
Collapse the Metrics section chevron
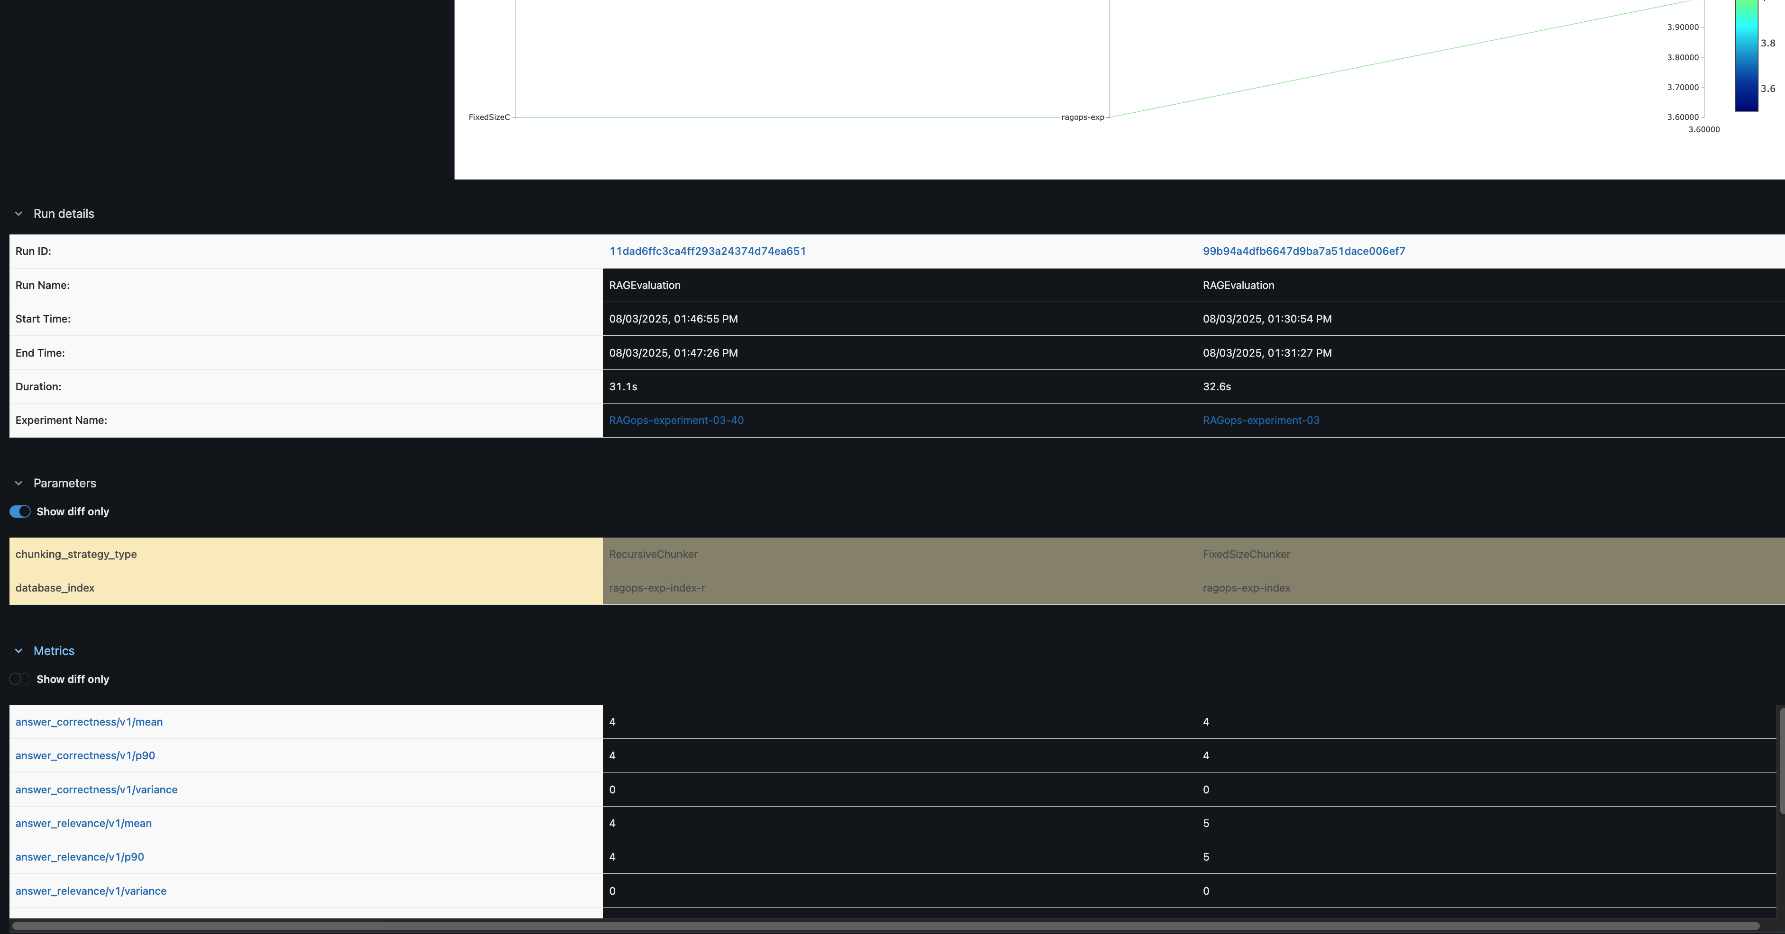point(18,651)
